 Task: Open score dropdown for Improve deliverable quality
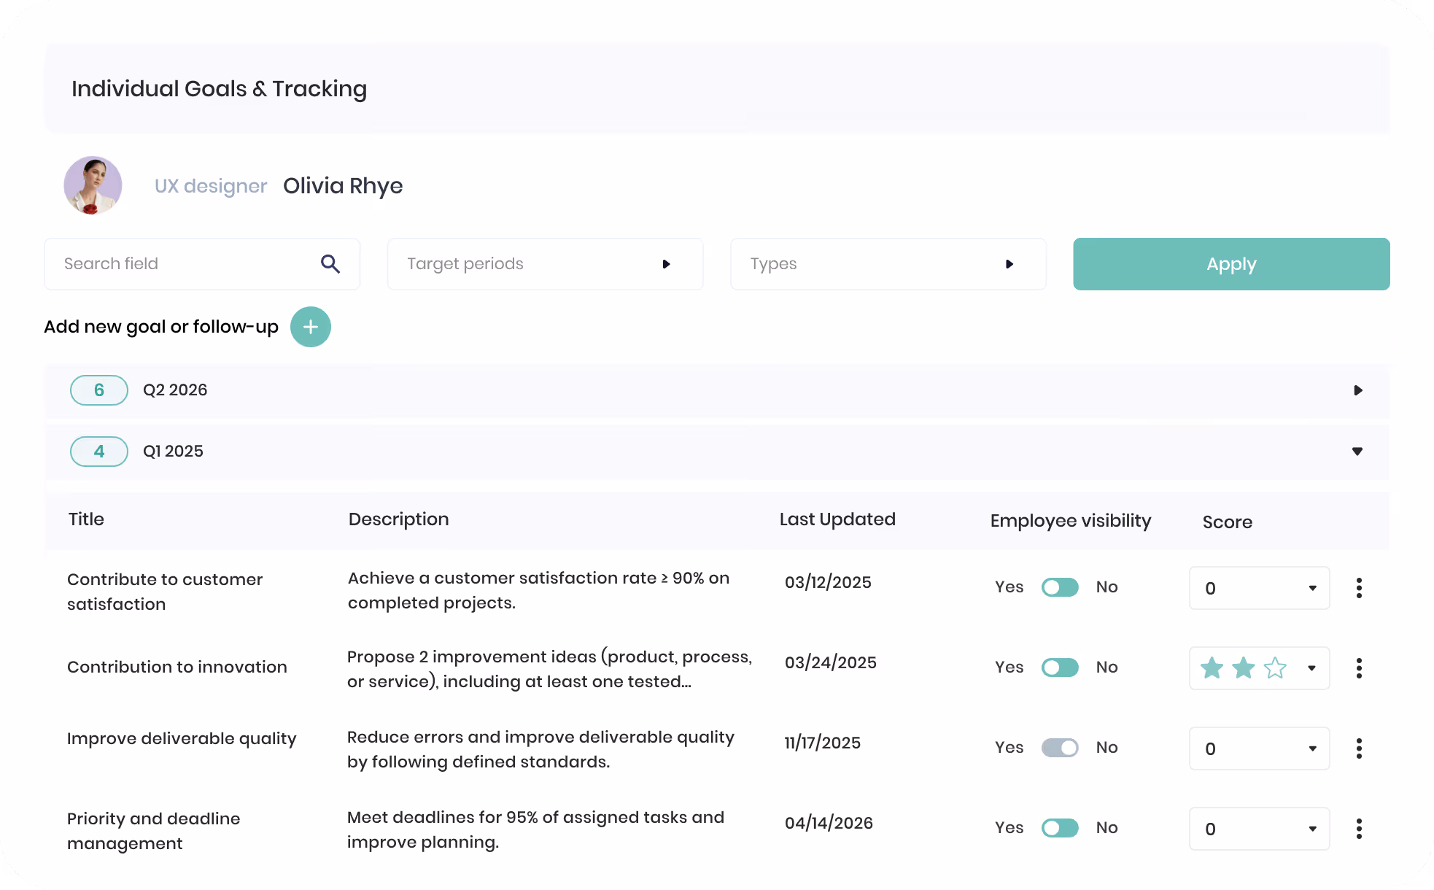[x=1260, y=748]
